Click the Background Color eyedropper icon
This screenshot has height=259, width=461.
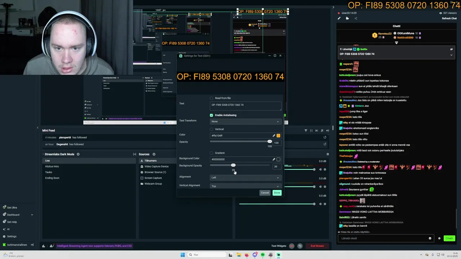click(x=274, y=159)
